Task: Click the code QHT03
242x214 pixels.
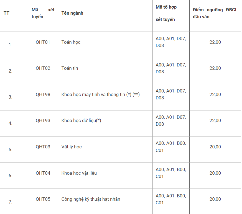Action: [x=43, y=147]
